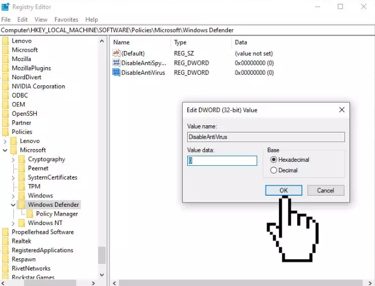Open the View menu
The image size is (375, 286).
tap(41, 19)
